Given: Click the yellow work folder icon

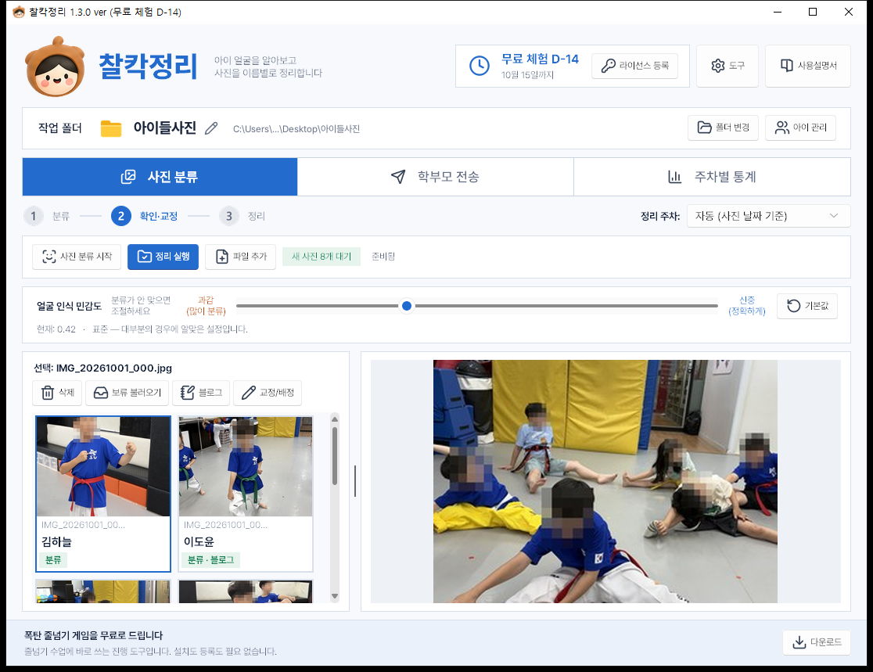Looking at the screenshot, I should (111, 128).
